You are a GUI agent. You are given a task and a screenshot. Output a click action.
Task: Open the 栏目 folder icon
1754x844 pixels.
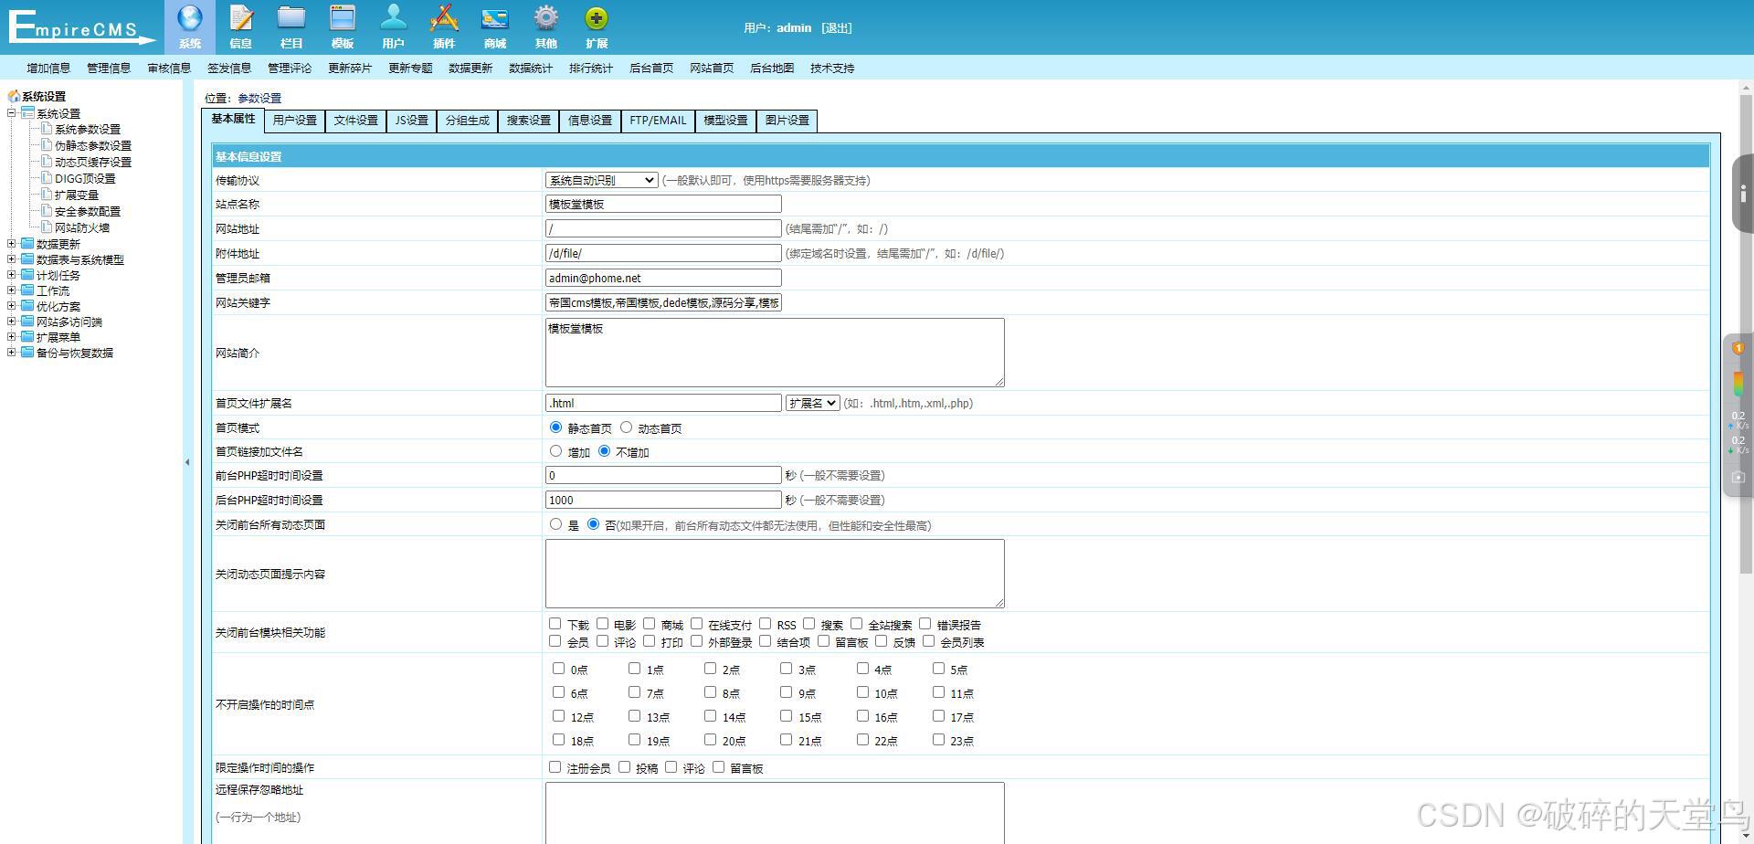tap(291, 26)
